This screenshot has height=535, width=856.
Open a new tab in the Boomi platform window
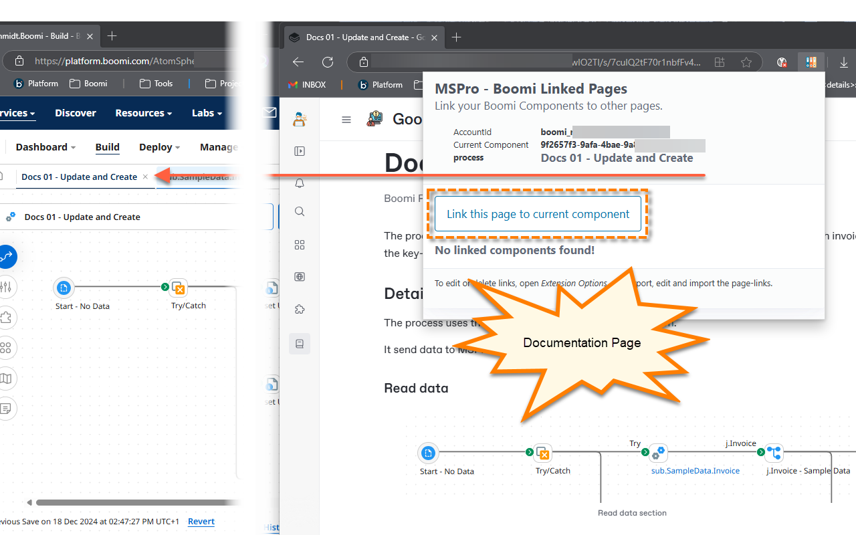112,36
